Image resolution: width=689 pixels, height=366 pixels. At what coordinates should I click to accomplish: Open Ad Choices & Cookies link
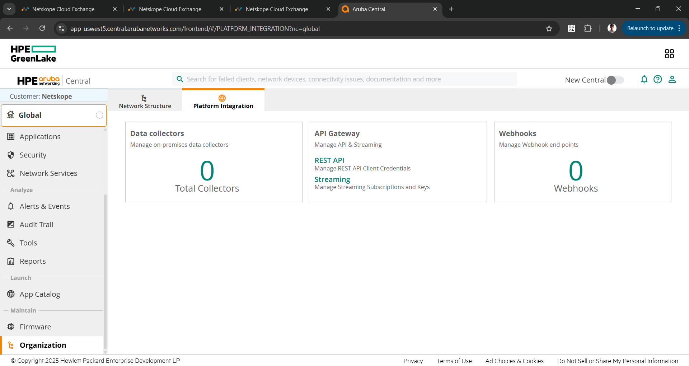[514, 361]
